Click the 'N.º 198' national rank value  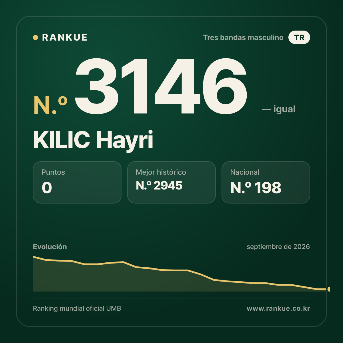256,188
